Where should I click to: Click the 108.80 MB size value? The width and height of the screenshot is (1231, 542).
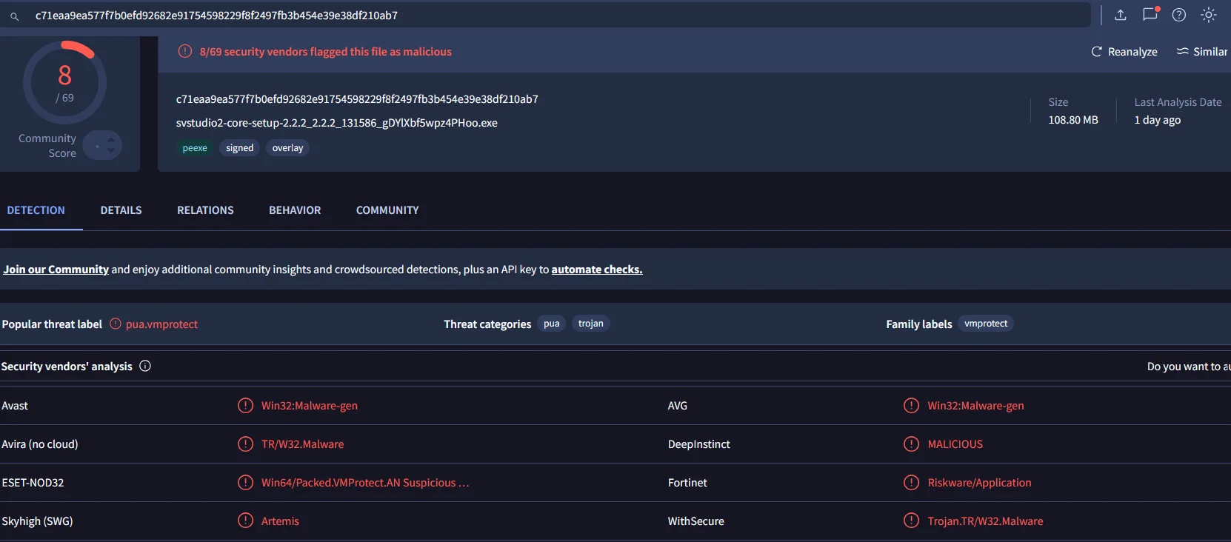[1073, 120]
